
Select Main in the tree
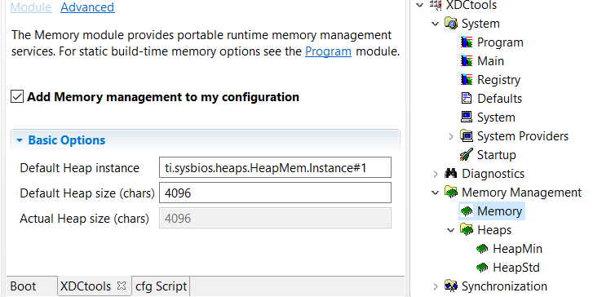[x=490, y=61]
